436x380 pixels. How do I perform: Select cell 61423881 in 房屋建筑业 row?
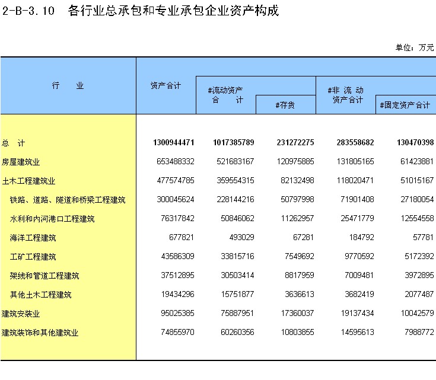[x=417, y=161]
